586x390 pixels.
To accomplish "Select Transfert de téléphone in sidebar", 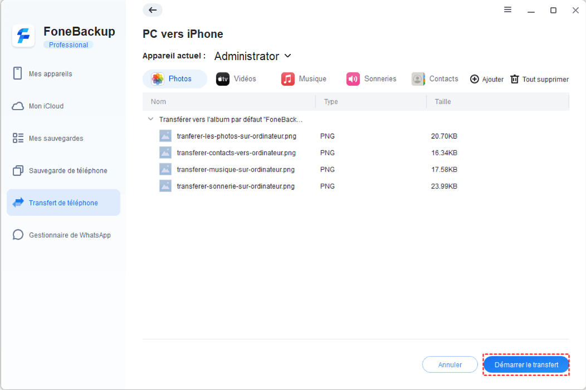I will pos(64,203).
